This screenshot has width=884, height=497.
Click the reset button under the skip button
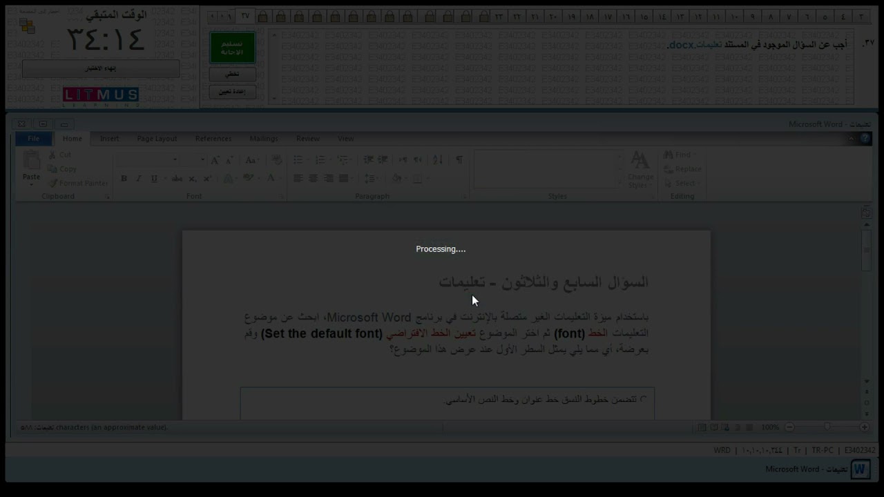click(233, 91)
